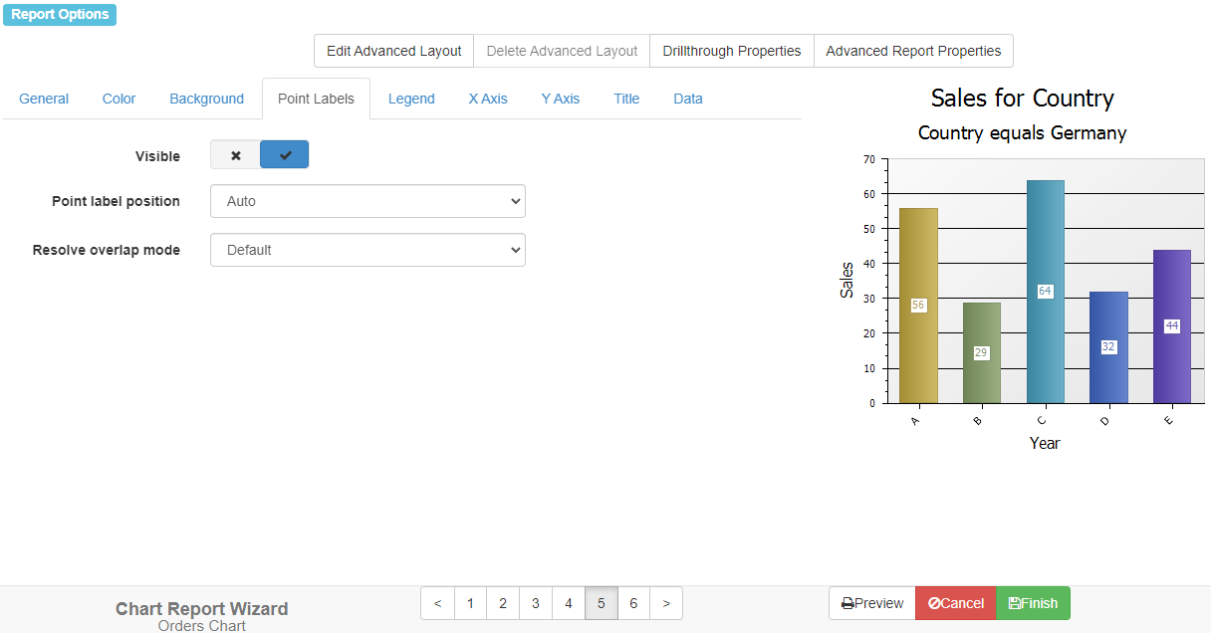
Task: Turn off point labels with X toggle
Action: pyautogui.click(x=235, y=155)
